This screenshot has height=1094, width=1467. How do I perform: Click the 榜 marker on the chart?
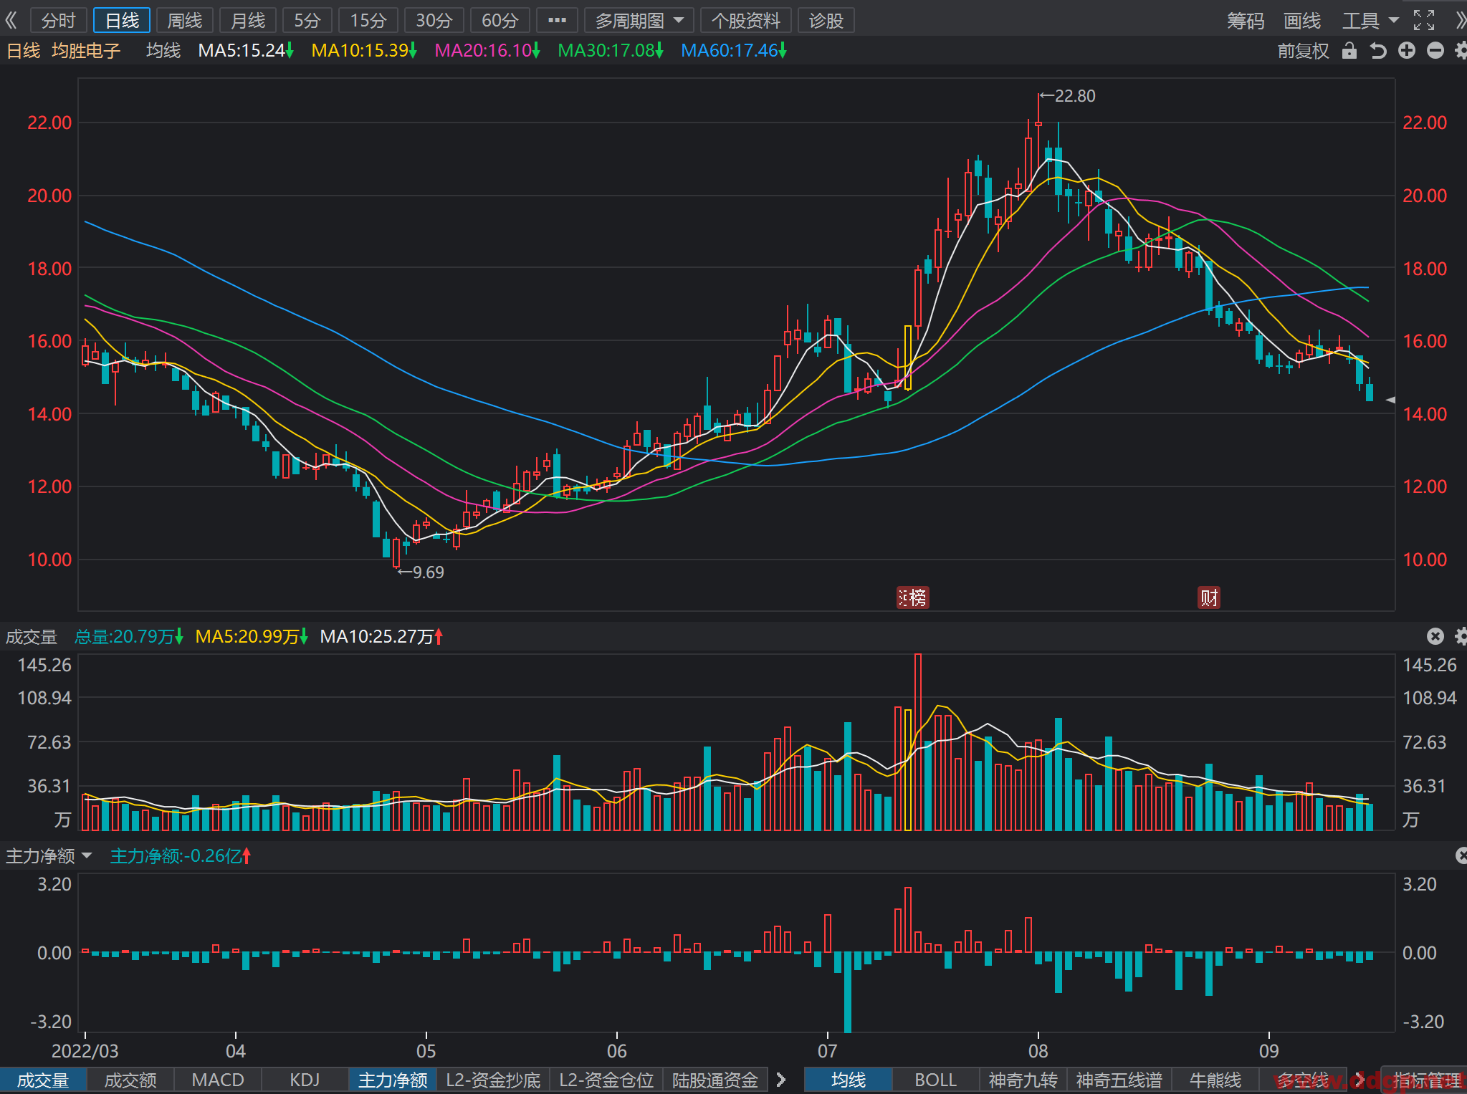[x=913, y=598]
